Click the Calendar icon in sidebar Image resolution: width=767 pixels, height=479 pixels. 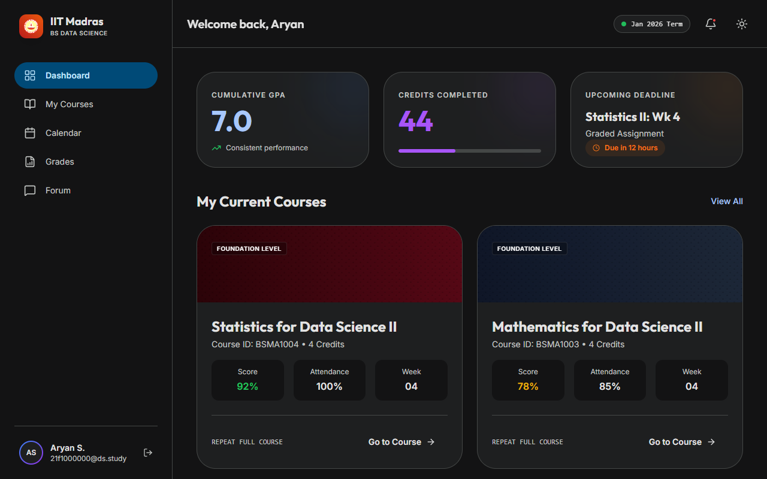30,133
